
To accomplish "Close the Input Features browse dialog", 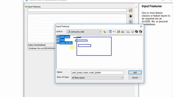I will point(141,26).
